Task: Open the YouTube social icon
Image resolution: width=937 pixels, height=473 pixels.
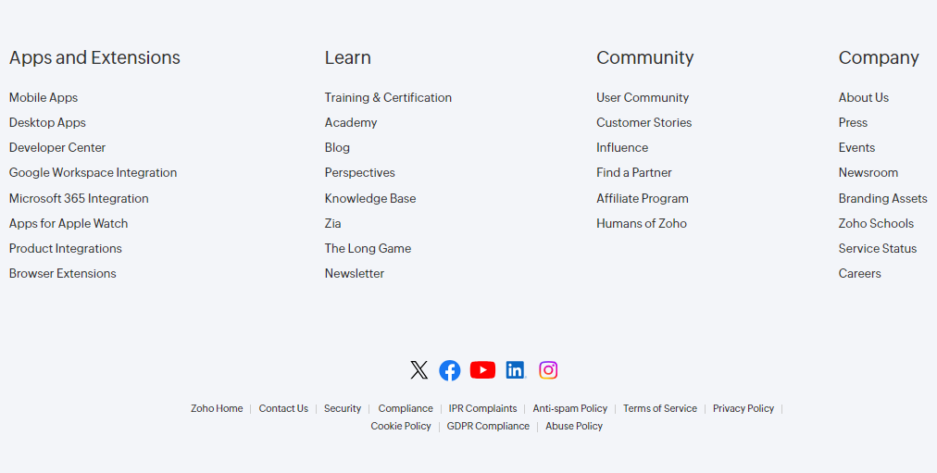Action: pos(482,370)
